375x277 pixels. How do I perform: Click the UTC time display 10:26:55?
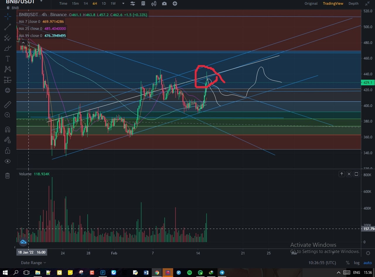pos(322,263)
